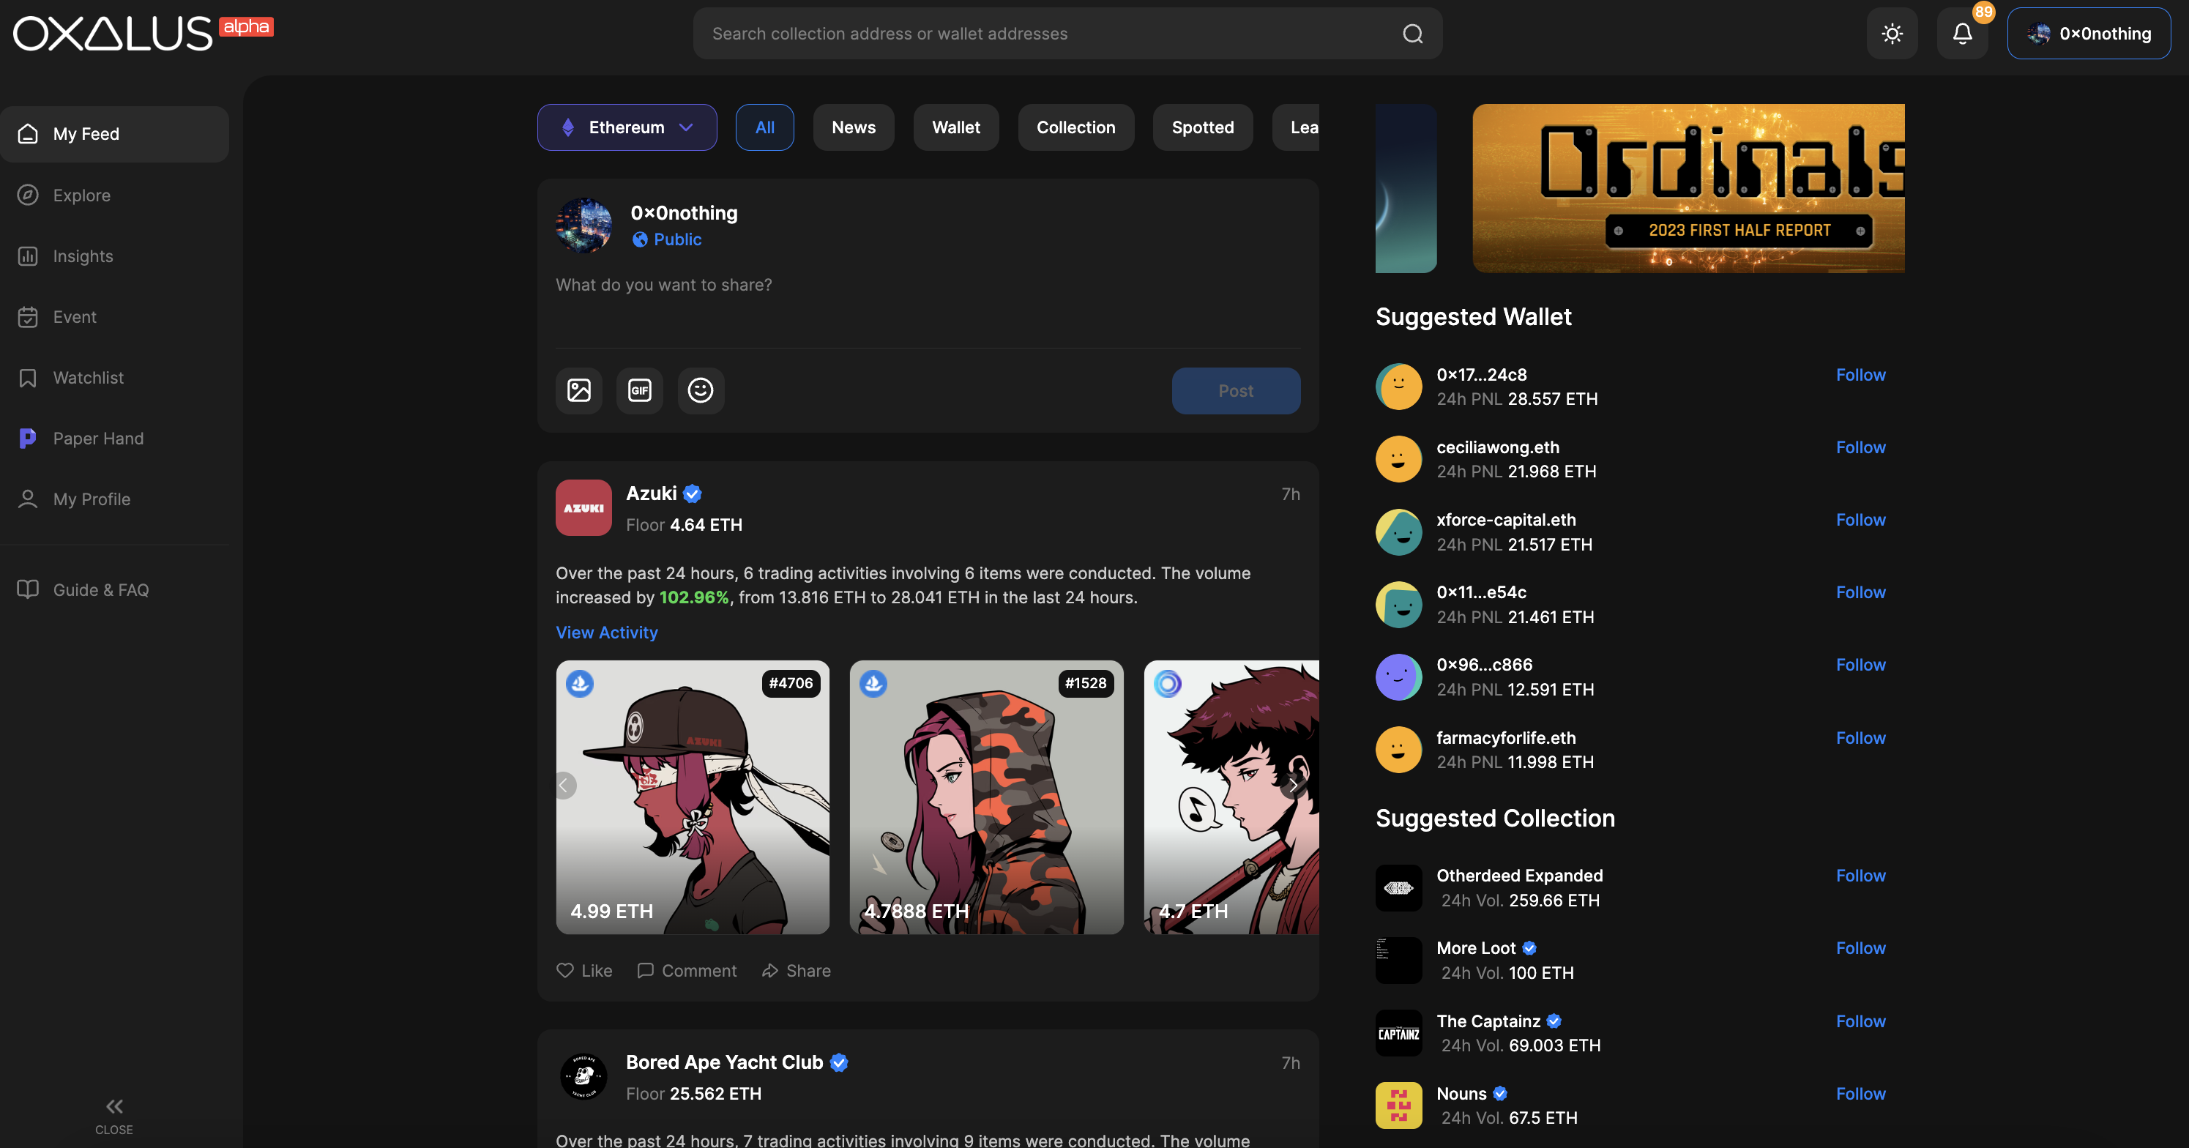This screenshot has width=2189, height=1148.
Task: Select the Spotted filter tab
Action: point(1202,127)
